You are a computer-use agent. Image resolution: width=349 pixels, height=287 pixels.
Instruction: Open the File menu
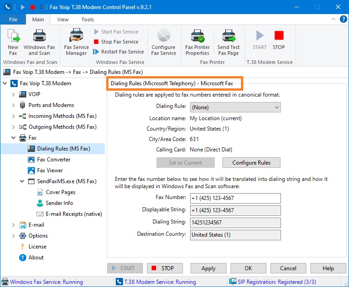tap(13, 19)
